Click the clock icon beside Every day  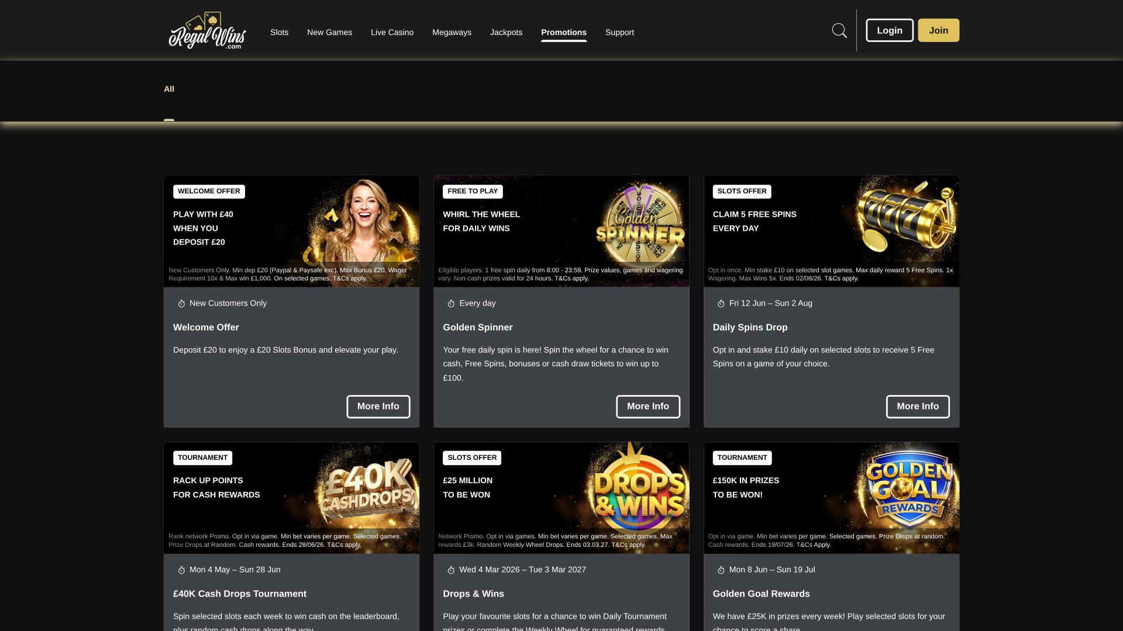point(451,304)
